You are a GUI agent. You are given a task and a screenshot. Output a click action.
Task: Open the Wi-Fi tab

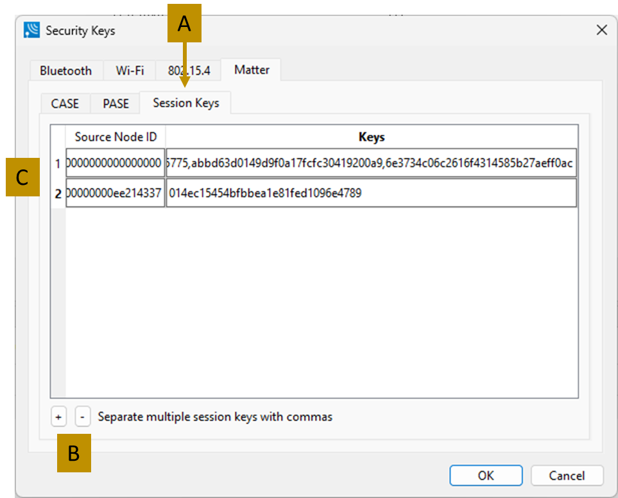pyautogui.click(x=130, y=71)
